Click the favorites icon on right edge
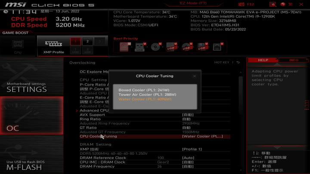Screen dimensions: 310x174 tap(307, 104)
